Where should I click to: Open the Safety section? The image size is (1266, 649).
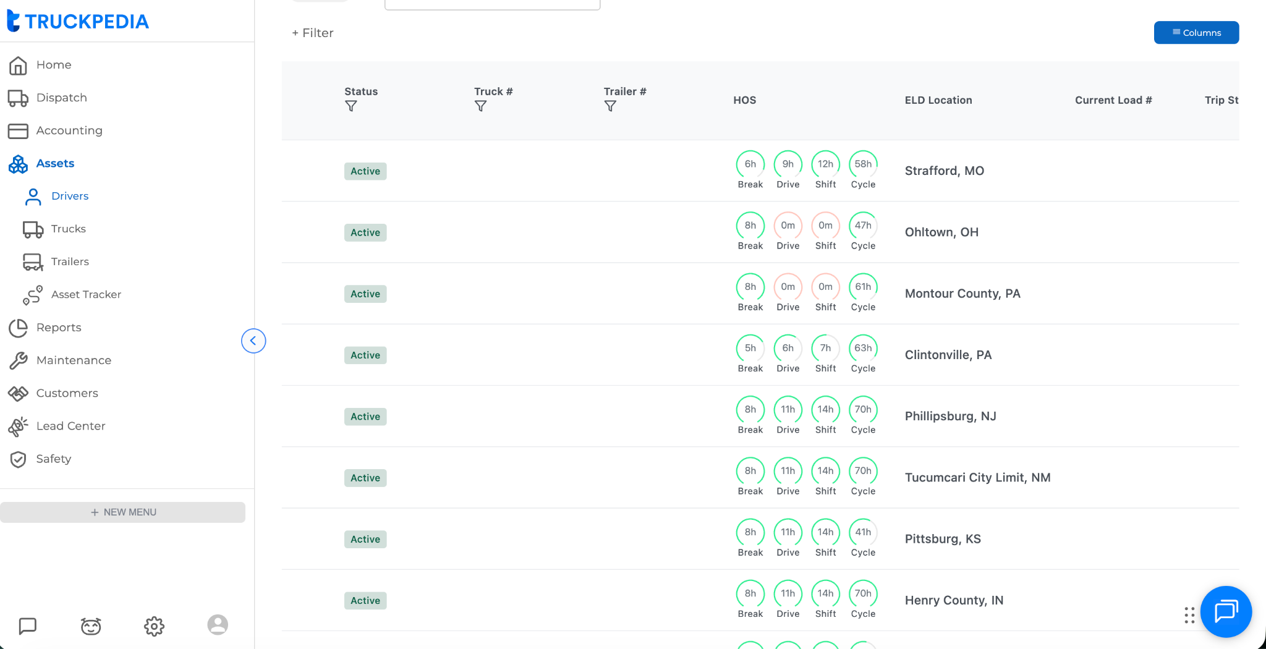pos(53,459)
